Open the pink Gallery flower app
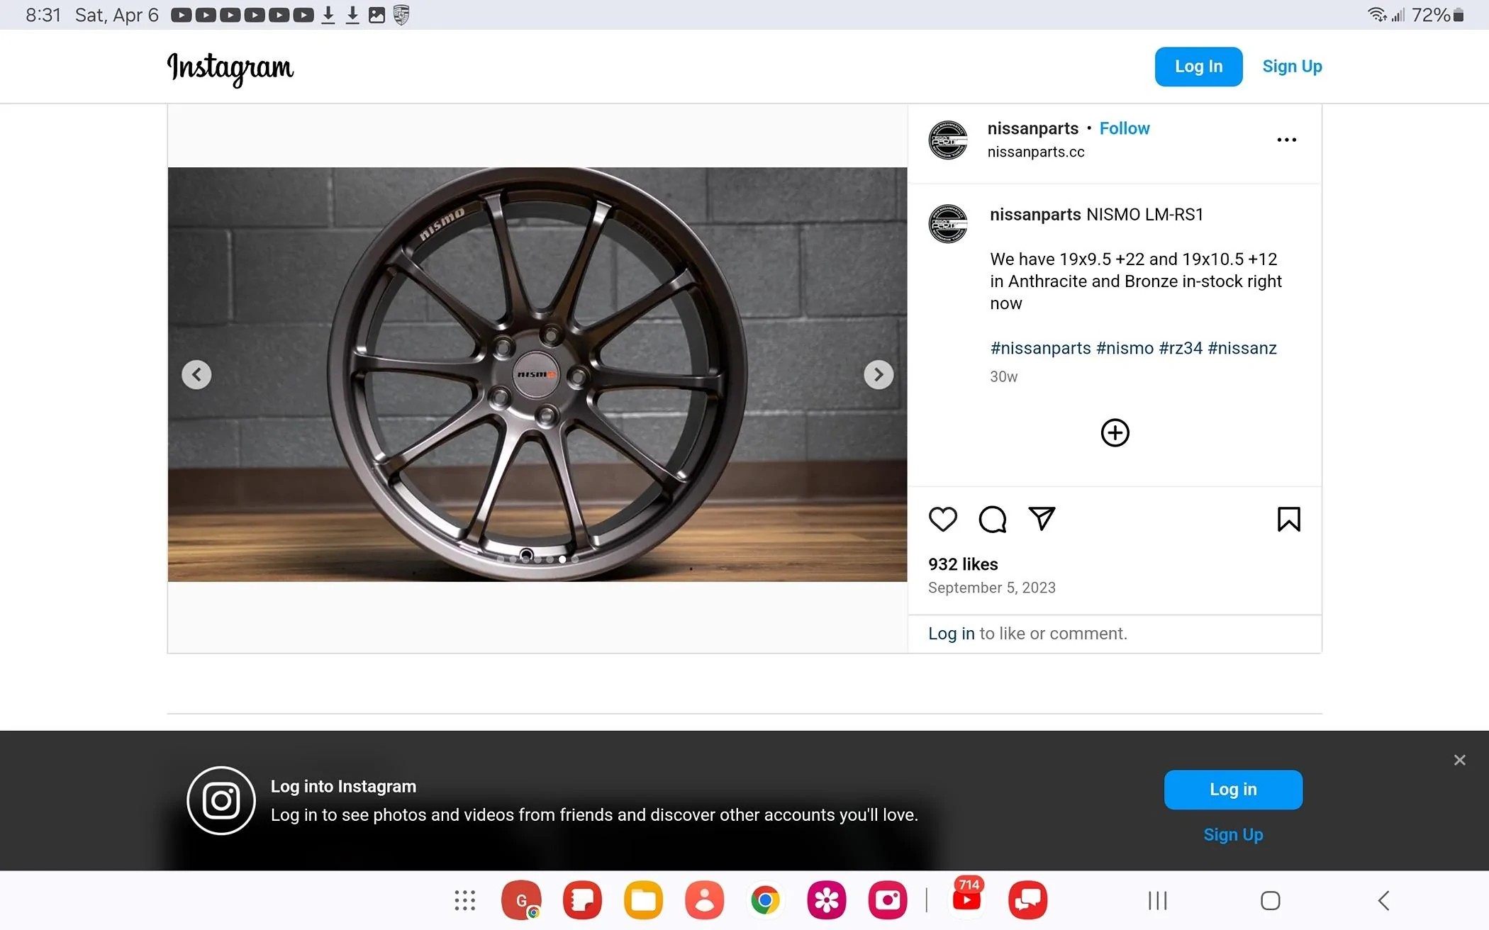Viewport: 1489px width, 930px height. click(826, 900)
